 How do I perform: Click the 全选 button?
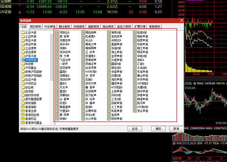point(135,129)
